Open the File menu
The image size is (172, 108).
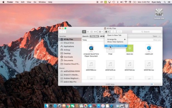tap(17, 2)
